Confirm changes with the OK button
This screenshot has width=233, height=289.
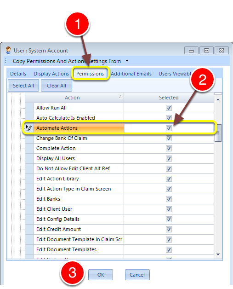[101, 275]
